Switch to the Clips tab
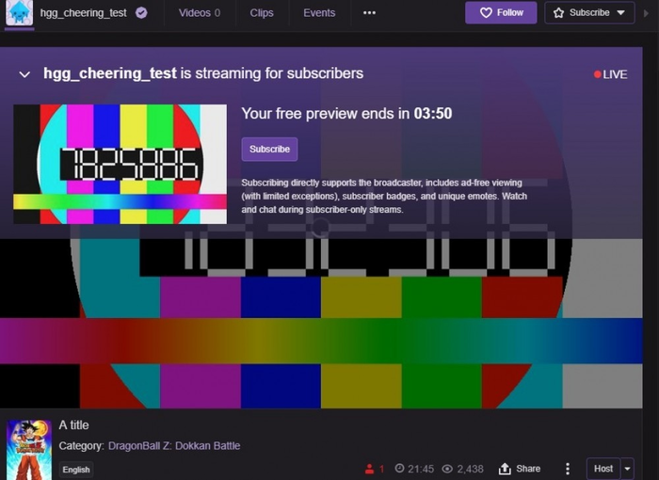The height and width of the screenshot is (480, 659). 262,13
